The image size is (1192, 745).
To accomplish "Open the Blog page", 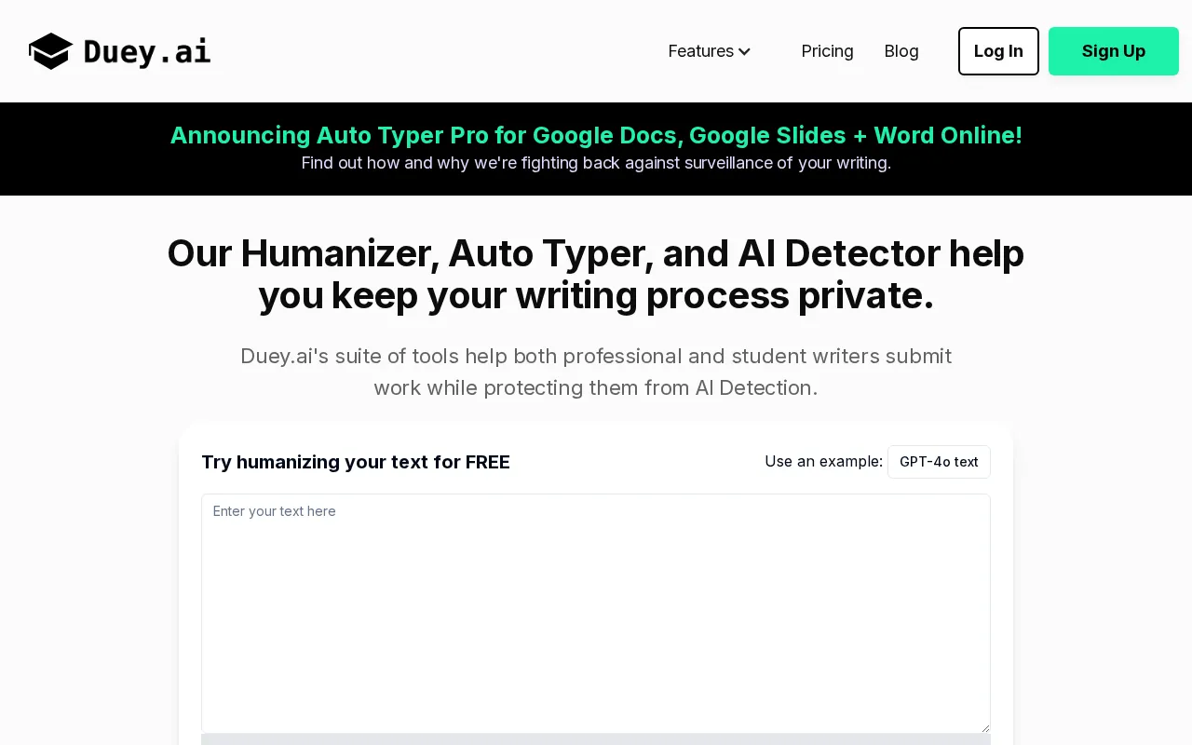I will tap(901, 51).
